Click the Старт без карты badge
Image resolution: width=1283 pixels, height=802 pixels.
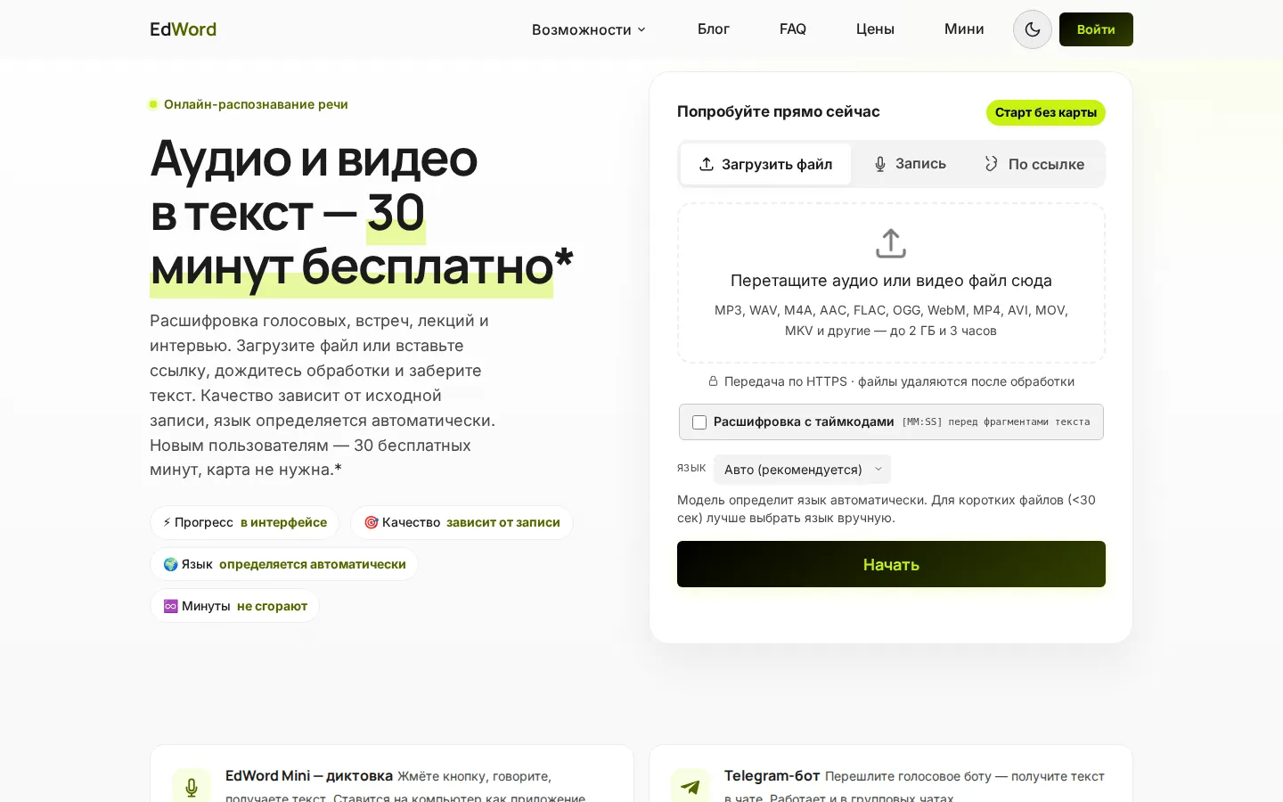point(1045,112)
